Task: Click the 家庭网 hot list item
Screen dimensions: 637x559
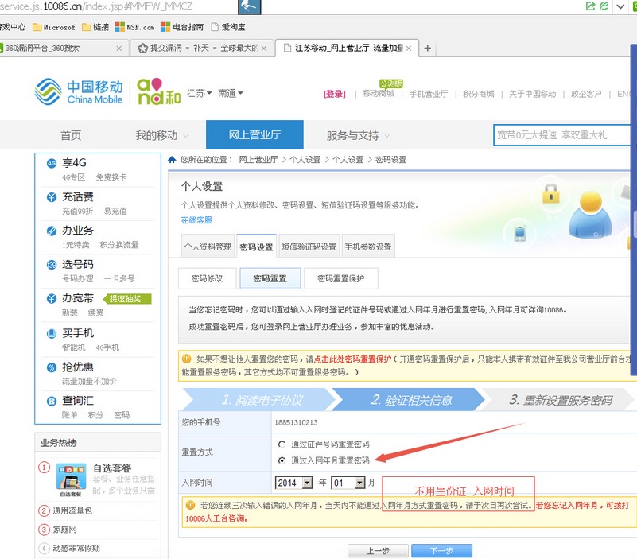Action: [64, 530]
